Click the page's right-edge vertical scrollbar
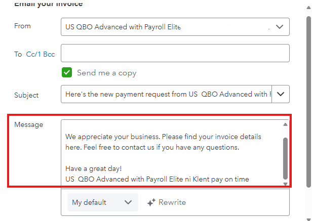This screenshot has width=312, height=221. point(308,101)
